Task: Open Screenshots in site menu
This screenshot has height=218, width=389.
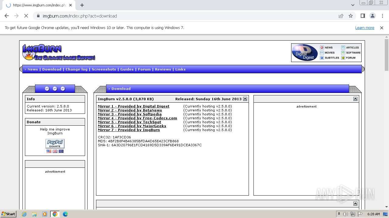Action: point(104,69)
